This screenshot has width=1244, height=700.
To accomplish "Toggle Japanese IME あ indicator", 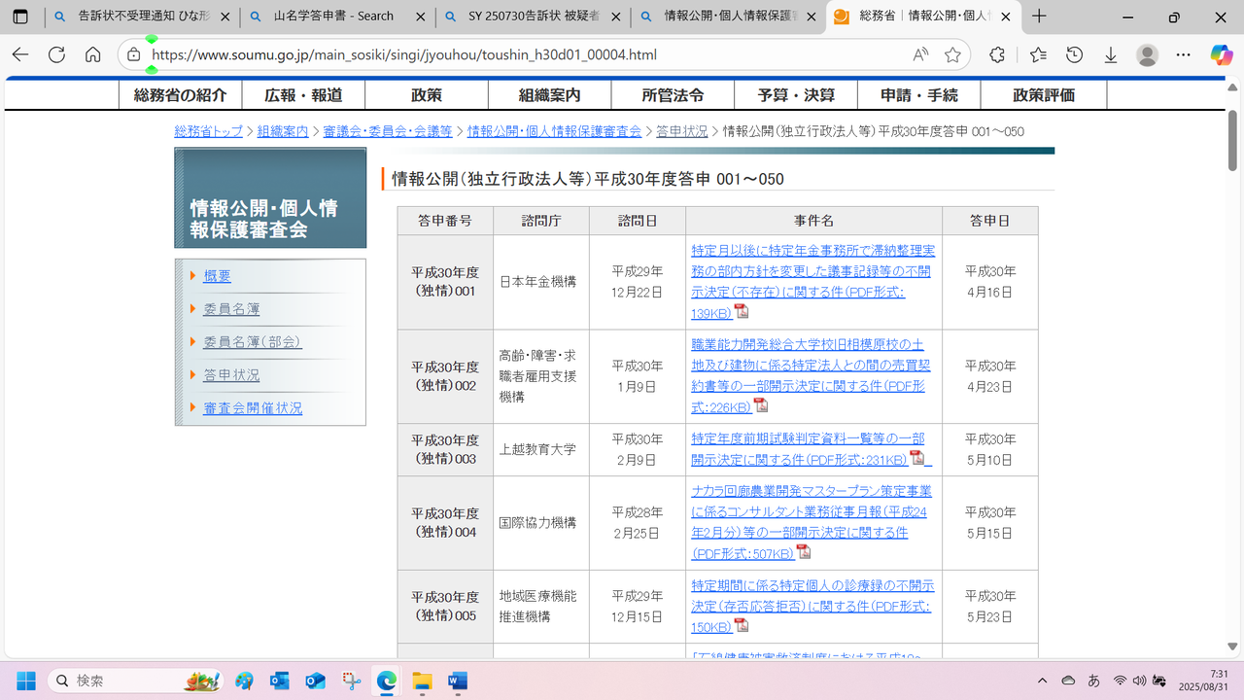I will (x=1094, y=681).
